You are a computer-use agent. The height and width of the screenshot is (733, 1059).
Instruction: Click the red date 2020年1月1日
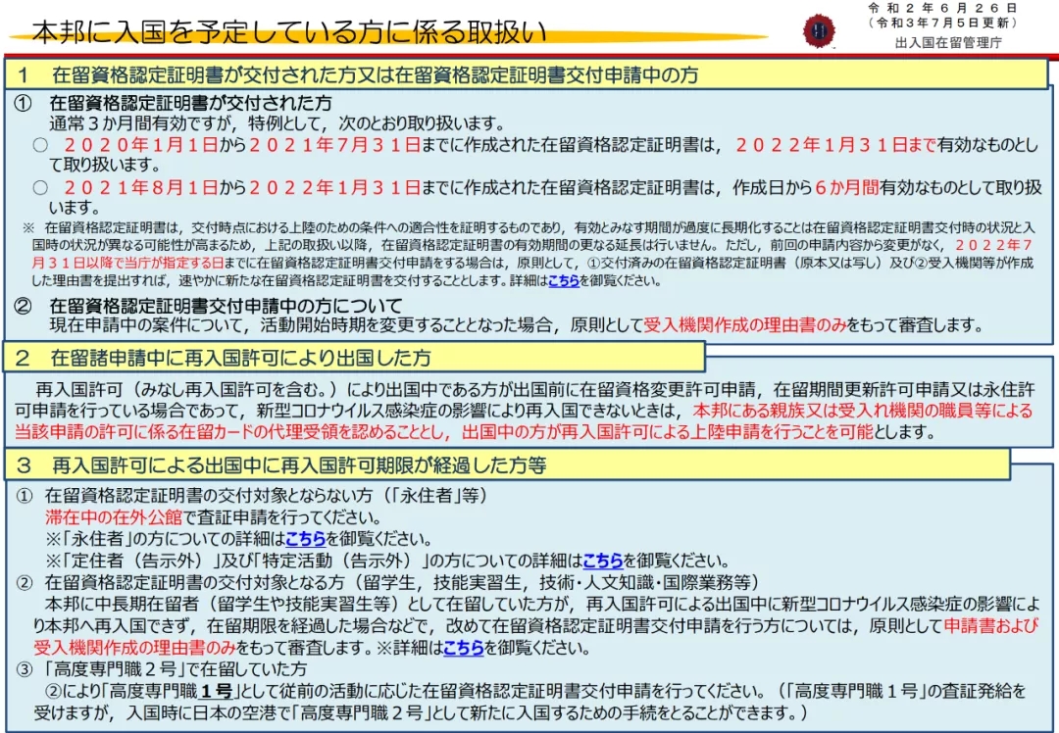[141, 144]
